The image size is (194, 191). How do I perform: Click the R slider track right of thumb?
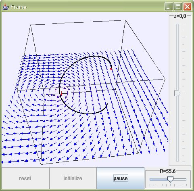pos(180,179)
